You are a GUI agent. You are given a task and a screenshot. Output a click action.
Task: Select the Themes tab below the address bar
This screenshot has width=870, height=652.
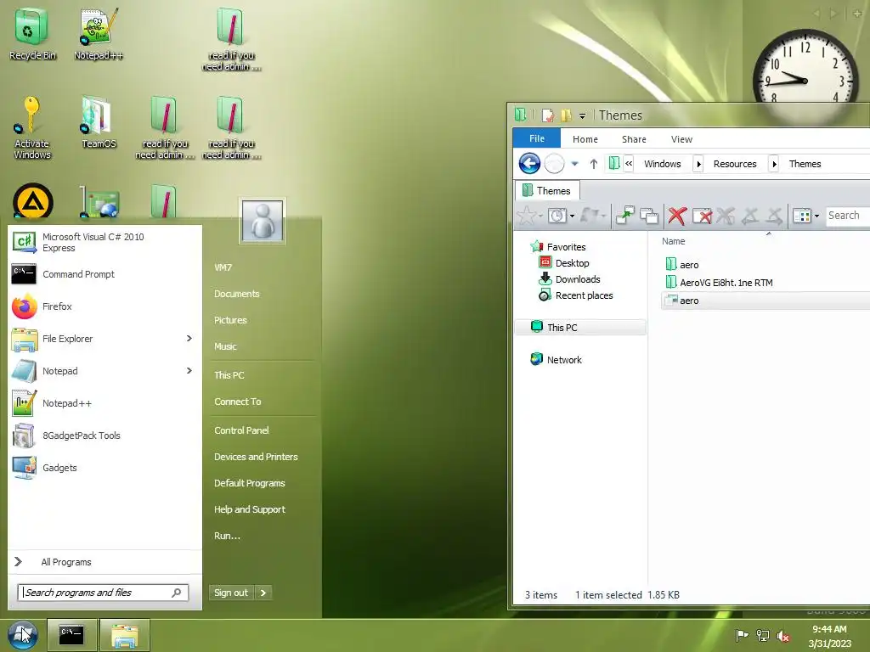(547, 190)
